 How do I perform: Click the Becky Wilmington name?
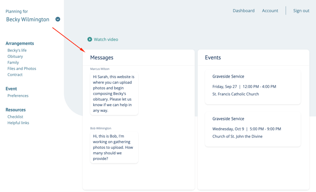[x=28, y=19]
